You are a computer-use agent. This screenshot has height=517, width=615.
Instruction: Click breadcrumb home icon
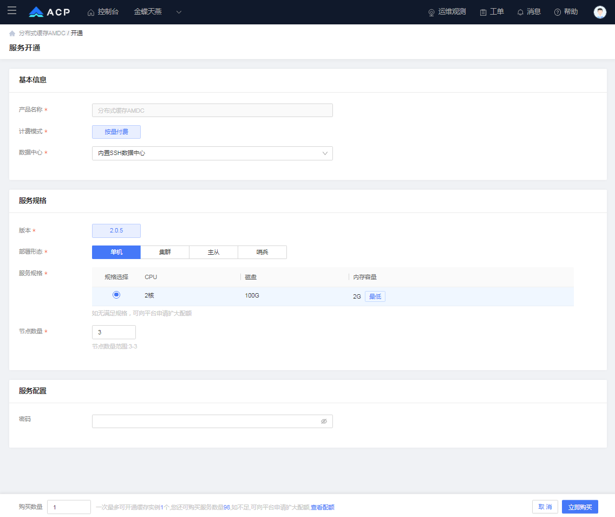(x=12, y=34)
